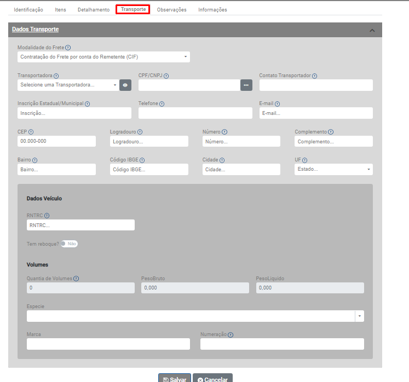Open the Especie dropdown arrow

(x=359, y=316)
